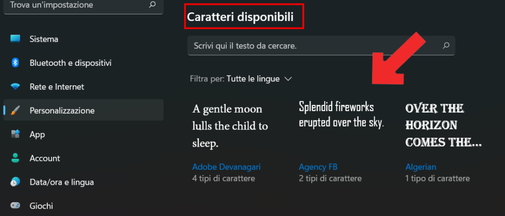Click the Trova un'impostazione search field

pos(77,5)
